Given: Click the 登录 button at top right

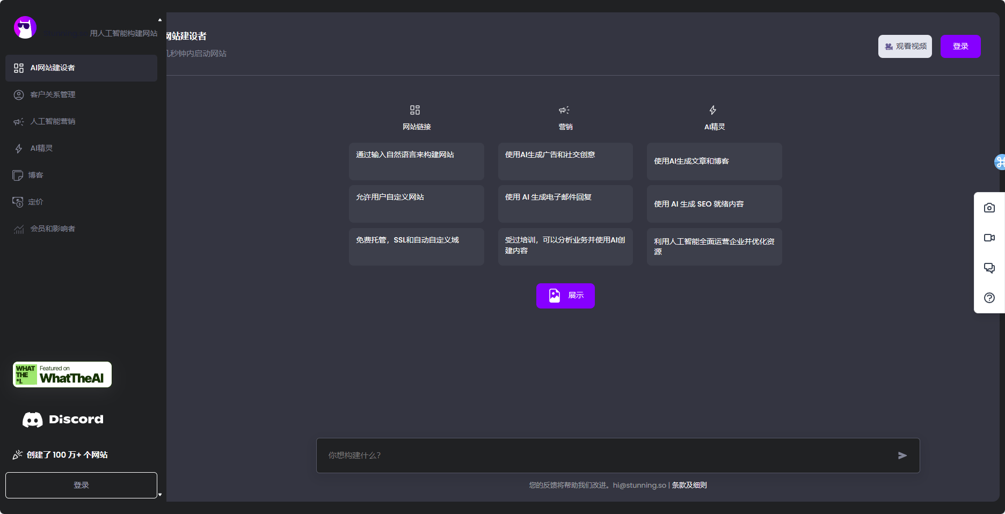Looking at the screenshot, I should (x=960, y=46).
